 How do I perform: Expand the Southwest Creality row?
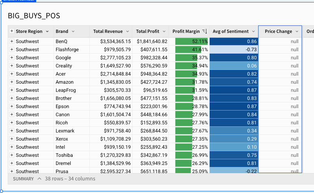[x=12, y=66]
